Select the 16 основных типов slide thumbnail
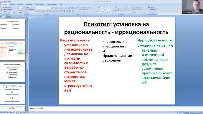 pos(13,29)
